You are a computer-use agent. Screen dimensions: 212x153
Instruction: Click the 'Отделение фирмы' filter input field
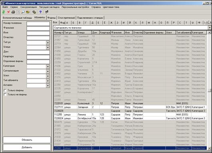click(x=38, y=62)
